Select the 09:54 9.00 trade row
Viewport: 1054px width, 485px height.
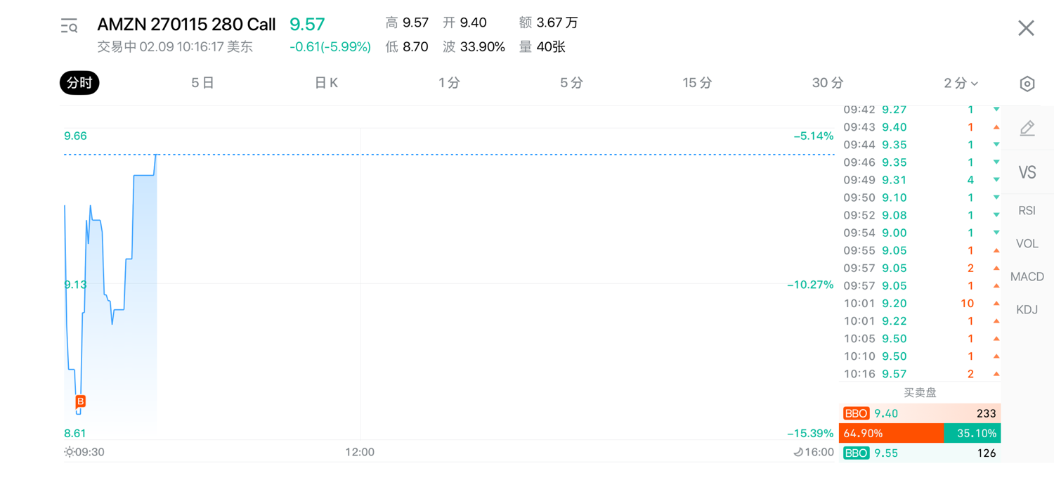pos(920,233)
